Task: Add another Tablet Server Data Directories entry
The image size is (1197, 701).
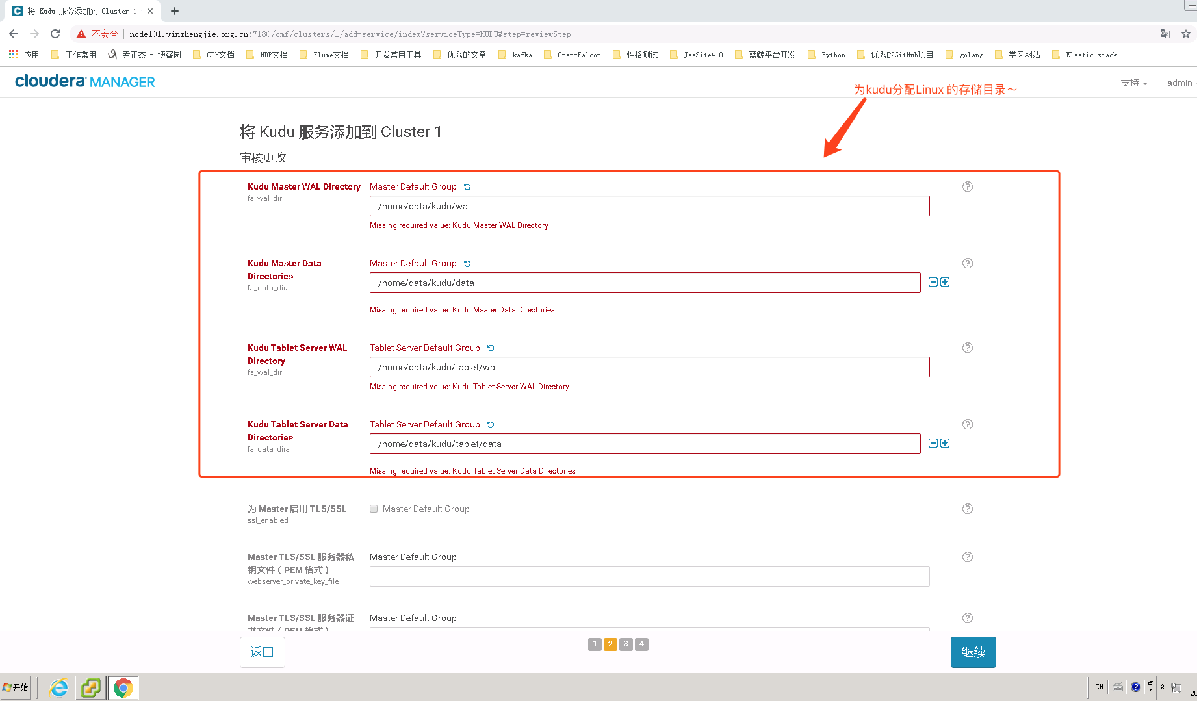Action: [945, 443]
